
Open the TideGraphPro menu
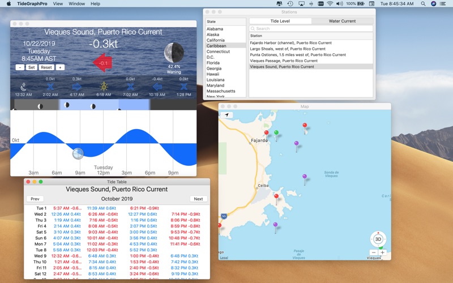pyautogui.click(x=32, y=4)
